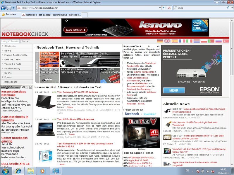The image size is (234, 175).
Task: Open the Dell Precision M4500 featured tile
Action: tap(49, 75)
